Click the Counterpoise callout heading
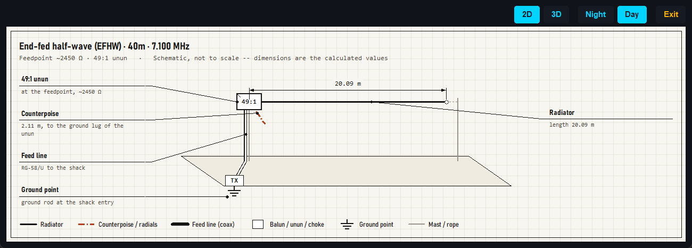The height and width of the screenshot is (248, 692). tap(40, 114)
